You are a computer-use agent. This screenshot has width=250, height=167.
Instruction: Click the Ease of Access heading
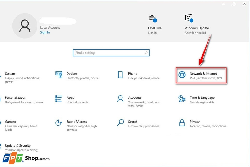click(77, 122)
